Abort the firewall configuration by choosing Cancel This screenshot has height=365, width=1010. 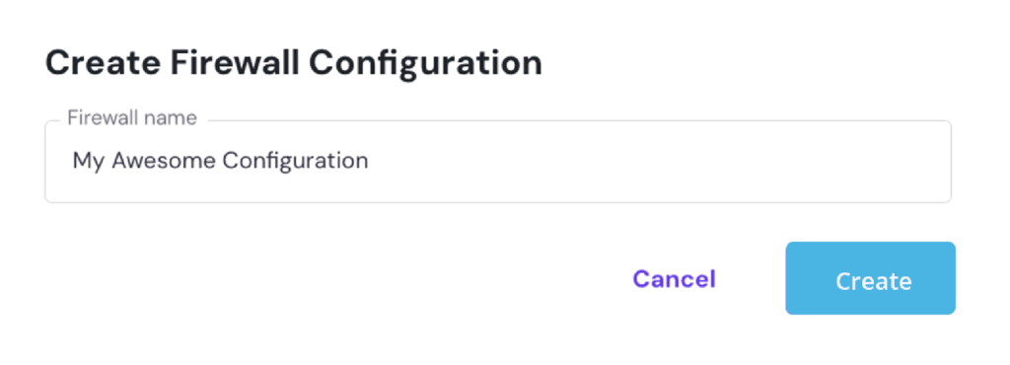674,279
